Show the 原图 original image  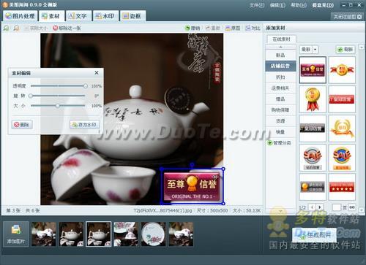[x=233, y=28]
